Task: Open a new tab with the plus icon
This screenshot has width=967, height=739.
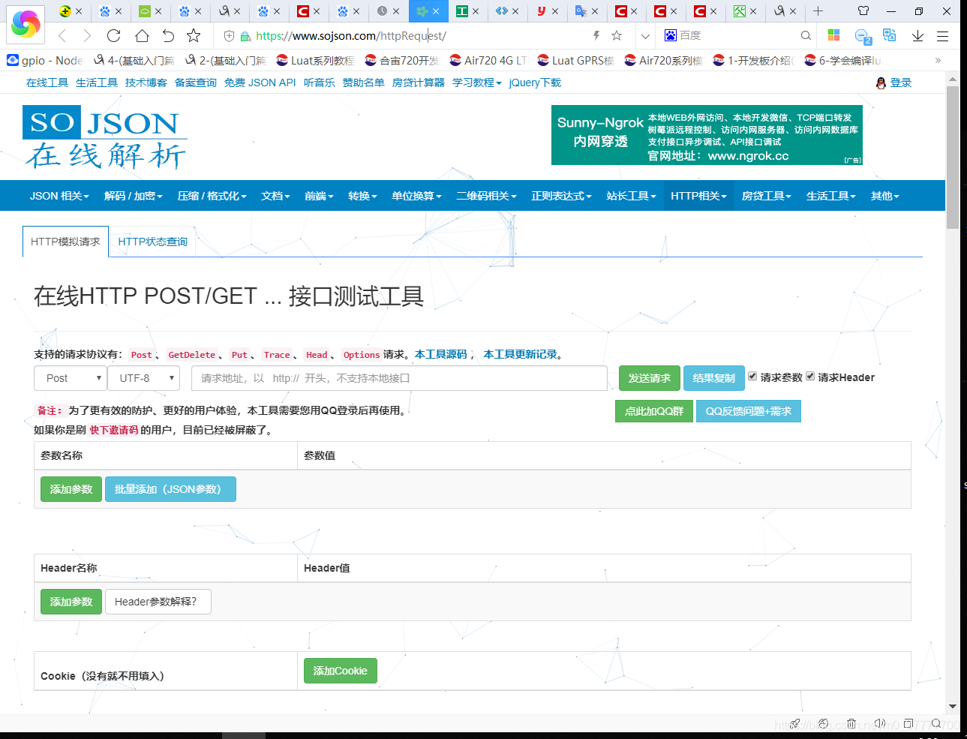Action: pyautogui.click(x=818, y=11)
